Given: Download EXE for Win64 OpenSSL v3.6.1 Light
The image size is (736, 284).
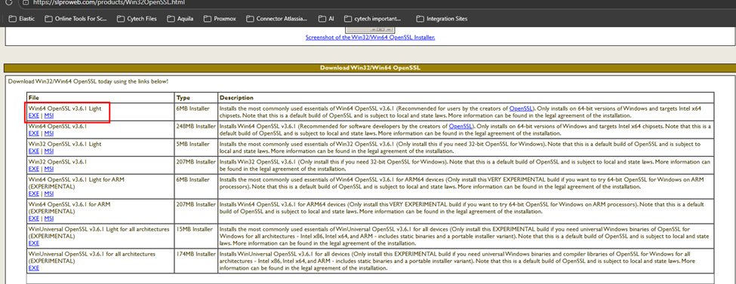Looking at the screenshot, I should point(33,115).
